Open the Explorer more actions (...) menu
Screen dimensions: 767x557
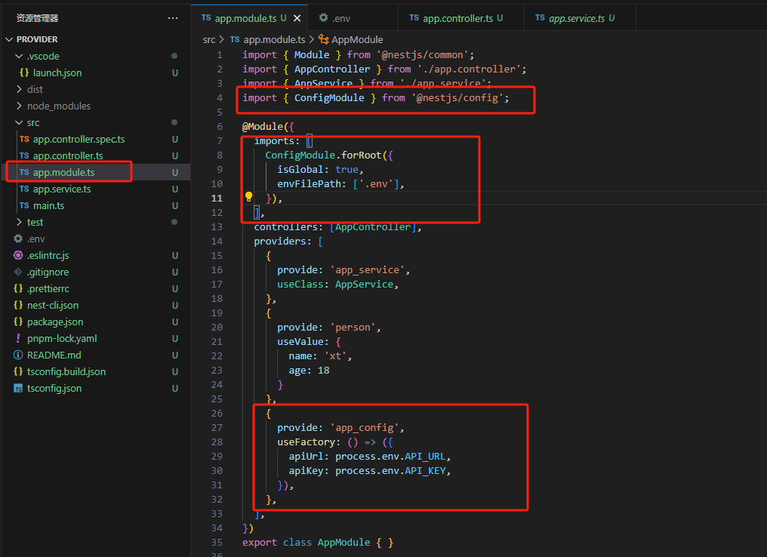pos(173,17)
